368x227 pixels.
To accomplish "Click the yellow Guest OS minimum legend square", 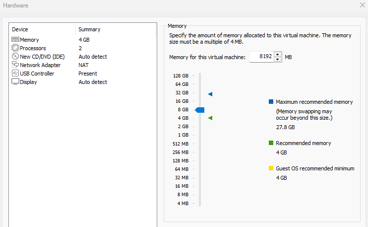I will [271, 168].
